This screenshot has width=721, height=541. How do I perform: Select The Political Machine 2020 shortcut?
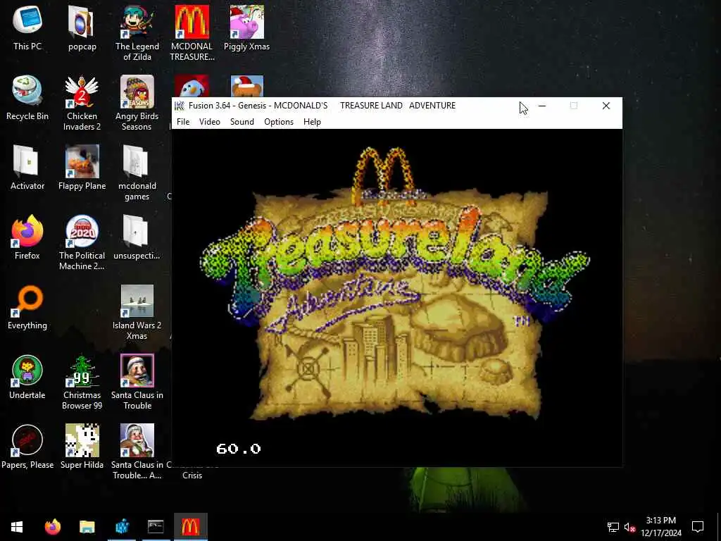[x=82, y=243]
